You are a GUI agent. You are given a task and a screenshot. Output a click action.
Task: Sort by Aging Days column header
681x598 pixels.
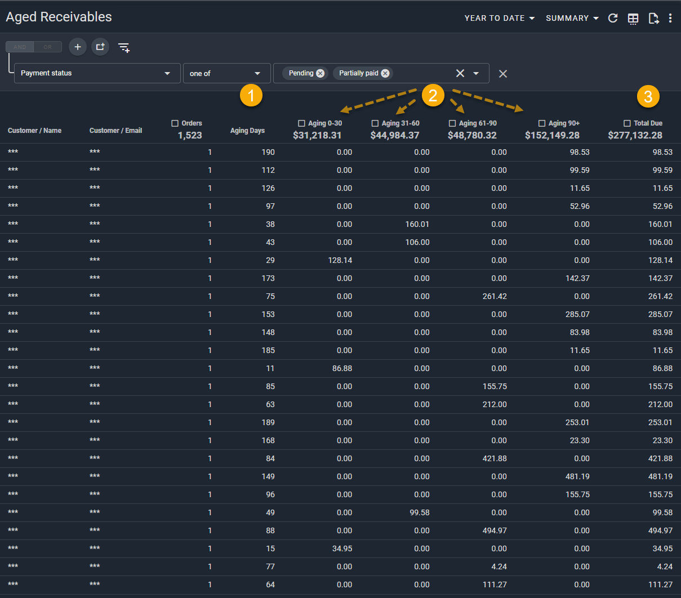pyautogui.click(x=247, y=131)
